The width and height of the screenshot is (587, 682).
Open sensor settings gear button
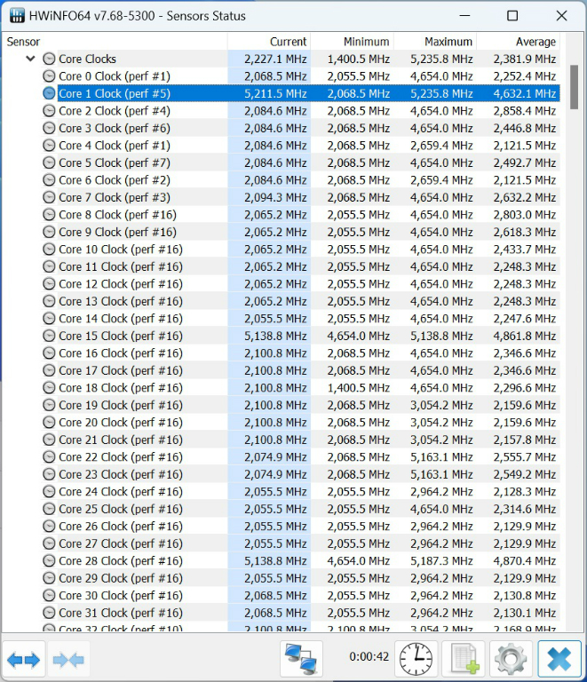511,659
